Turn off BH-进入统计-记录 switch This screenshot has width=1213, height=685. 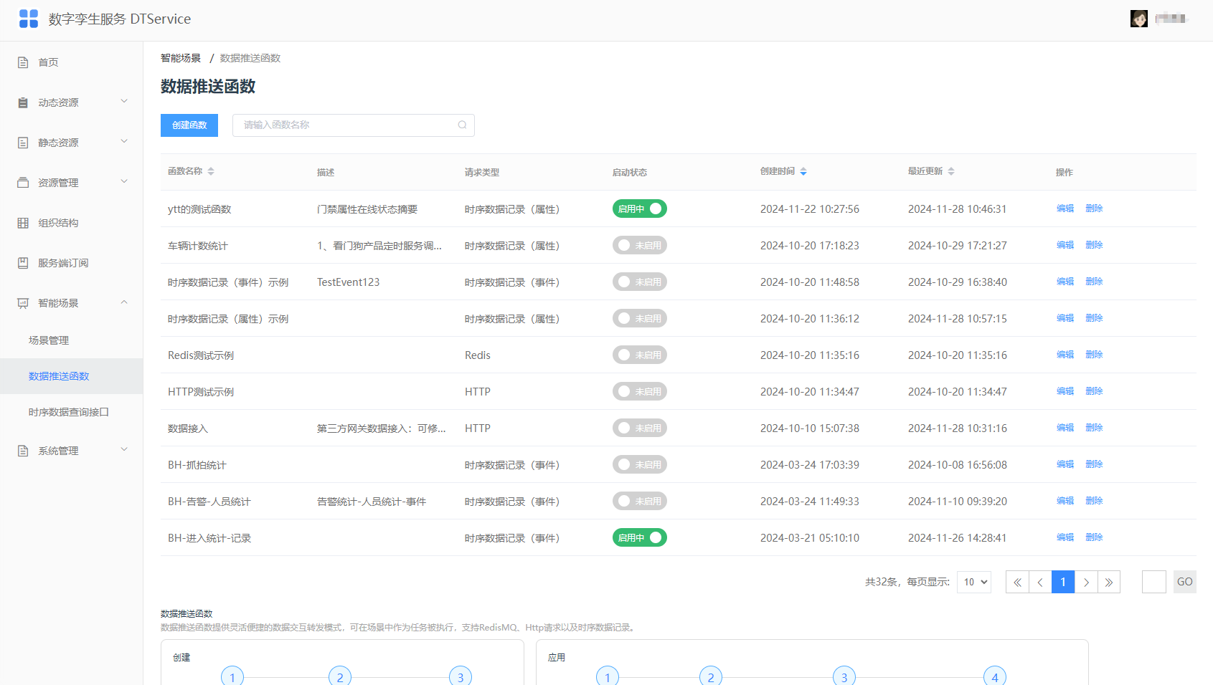pyautogui.click(x=640, y=537)
